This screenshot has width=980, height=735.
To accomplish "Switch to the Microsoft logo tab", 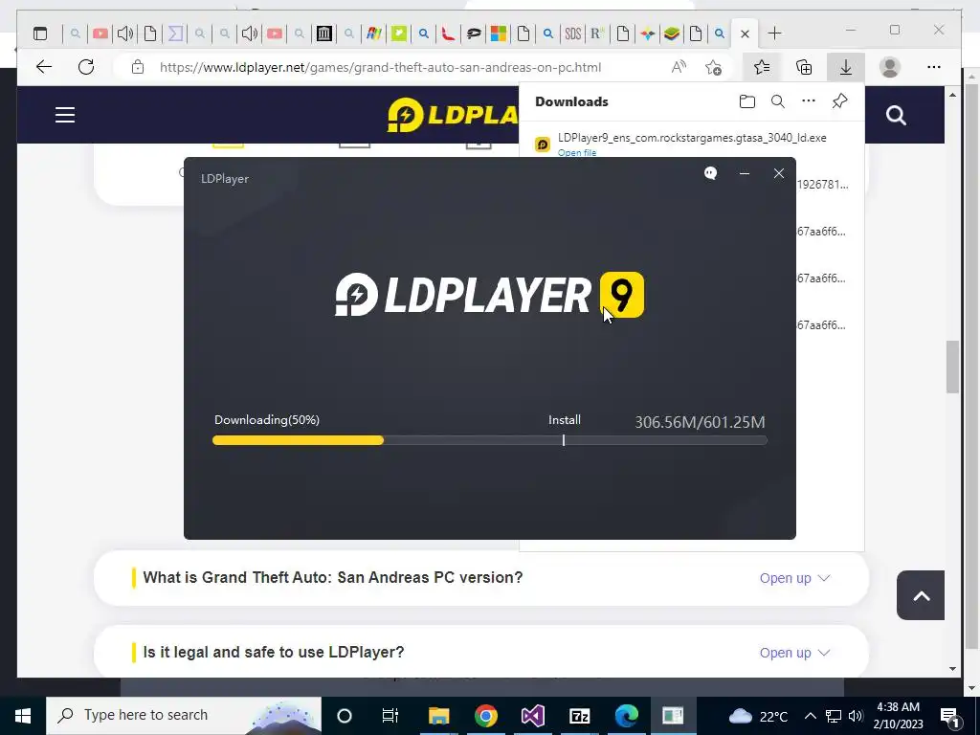I will click(x=498, y=33).
